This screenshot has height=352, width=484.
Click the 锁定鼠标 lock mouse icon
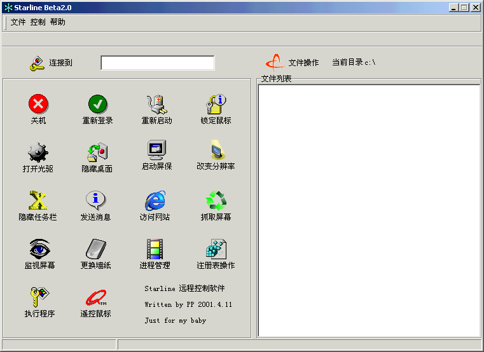(216, 104)
